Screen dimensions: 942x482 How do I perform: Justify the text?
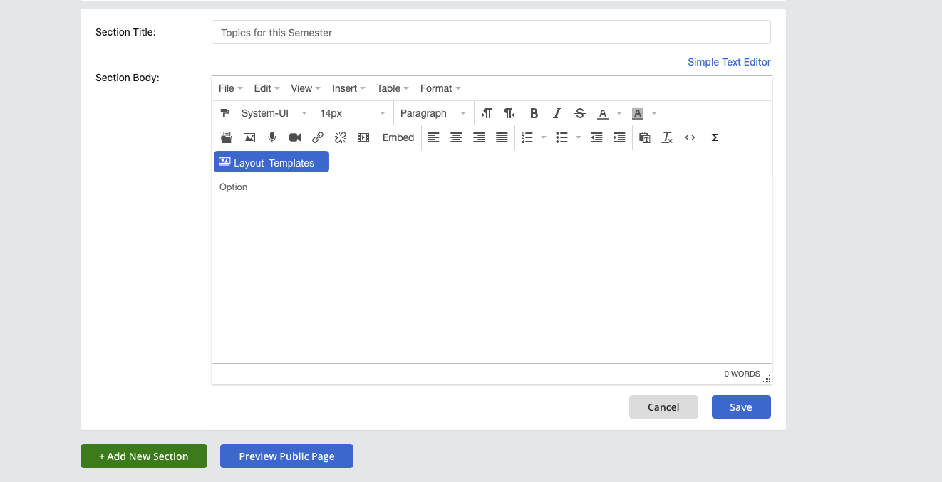point(502,137)
